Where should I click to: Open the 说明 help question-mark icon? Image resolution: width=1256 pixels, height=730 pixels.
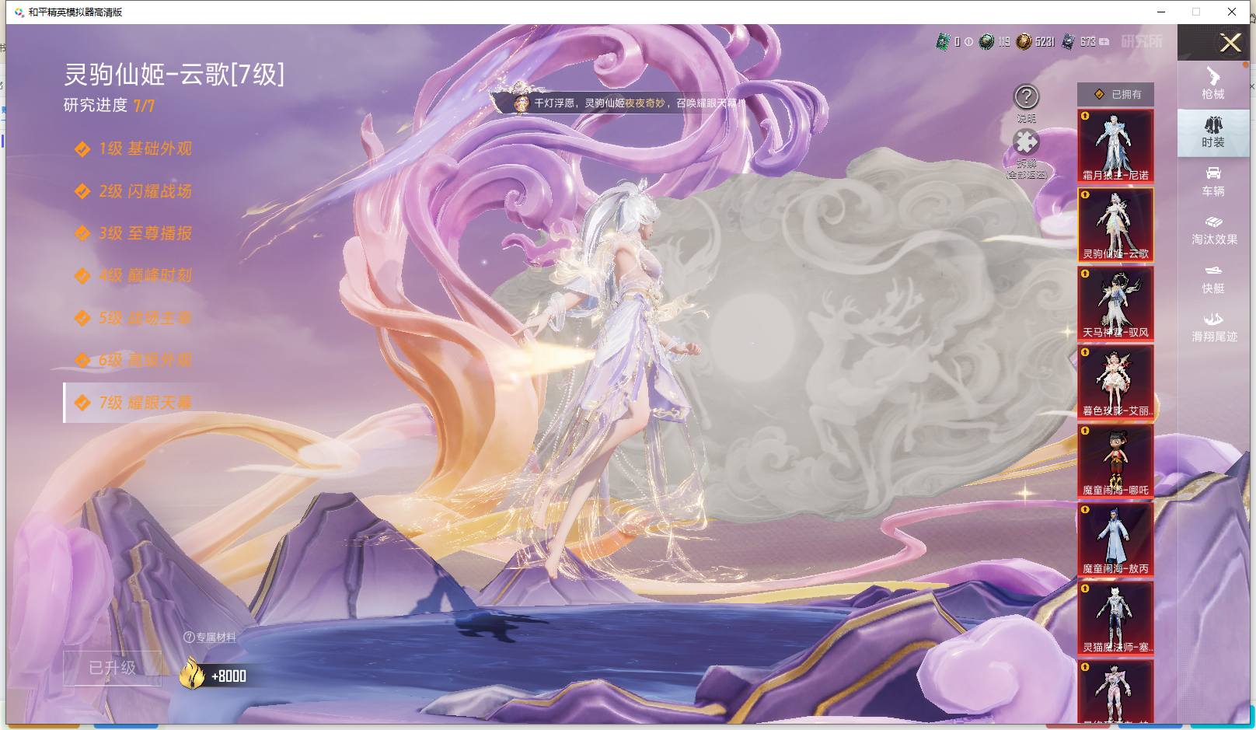click(x=1026, y=96)
